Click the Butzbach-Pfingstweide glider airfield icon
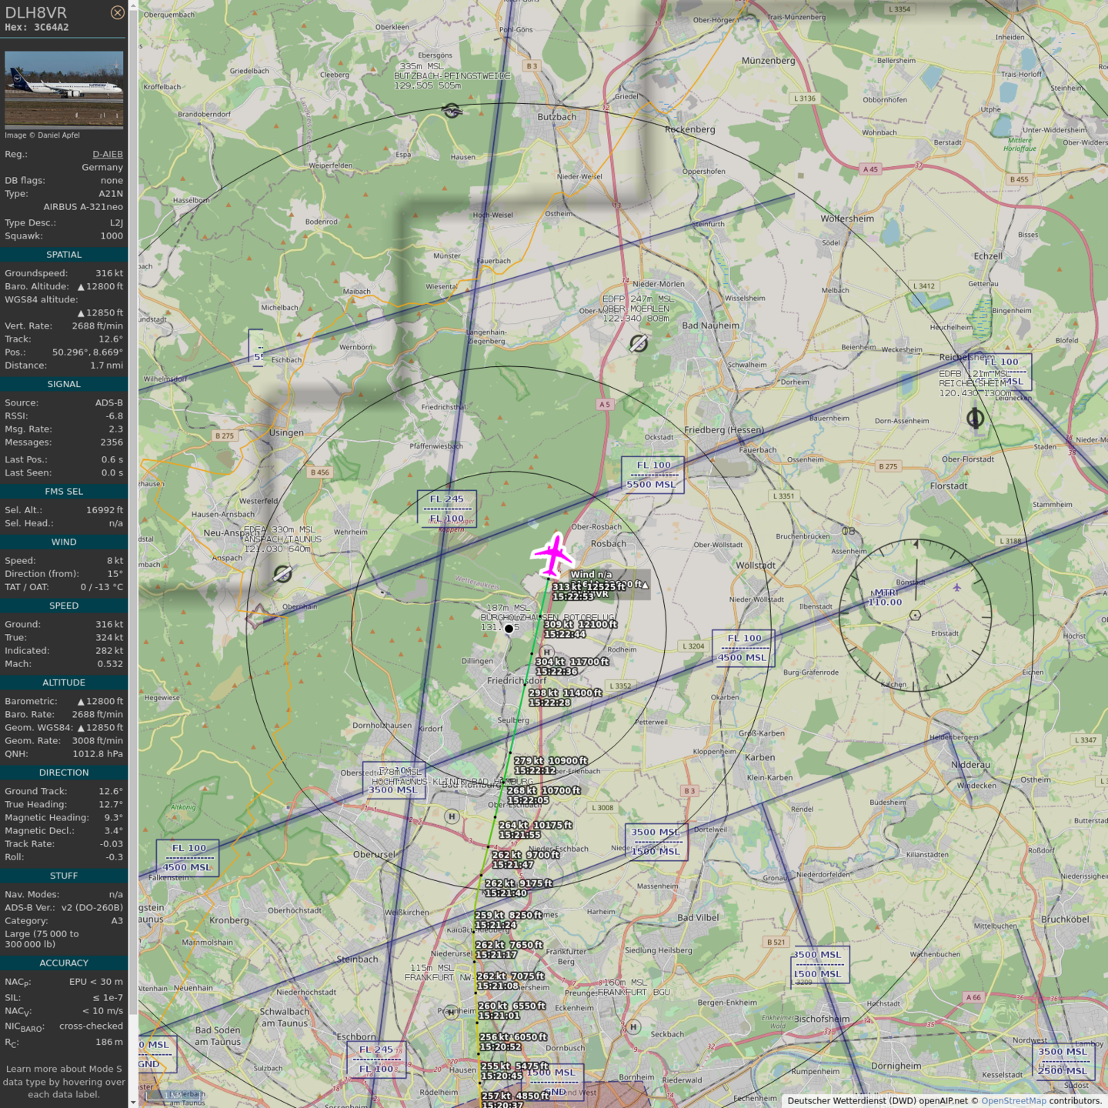The height and width of the screenshot is (1108, 1108). [452, 111]
